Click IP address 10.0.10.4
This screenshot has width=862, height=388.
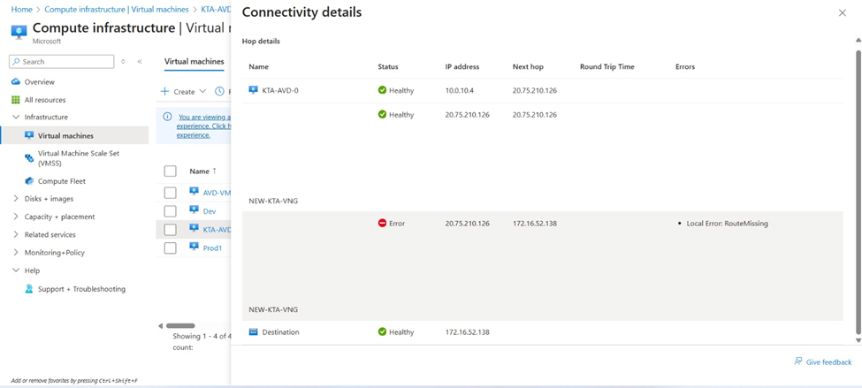460,90
